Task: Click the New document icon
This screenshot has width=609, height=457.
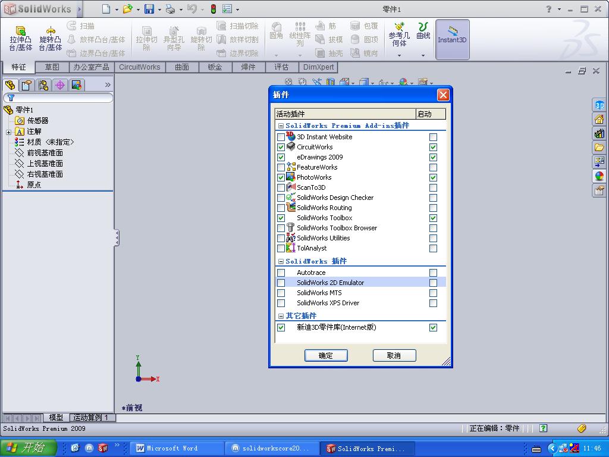Action: click(106, 8)
